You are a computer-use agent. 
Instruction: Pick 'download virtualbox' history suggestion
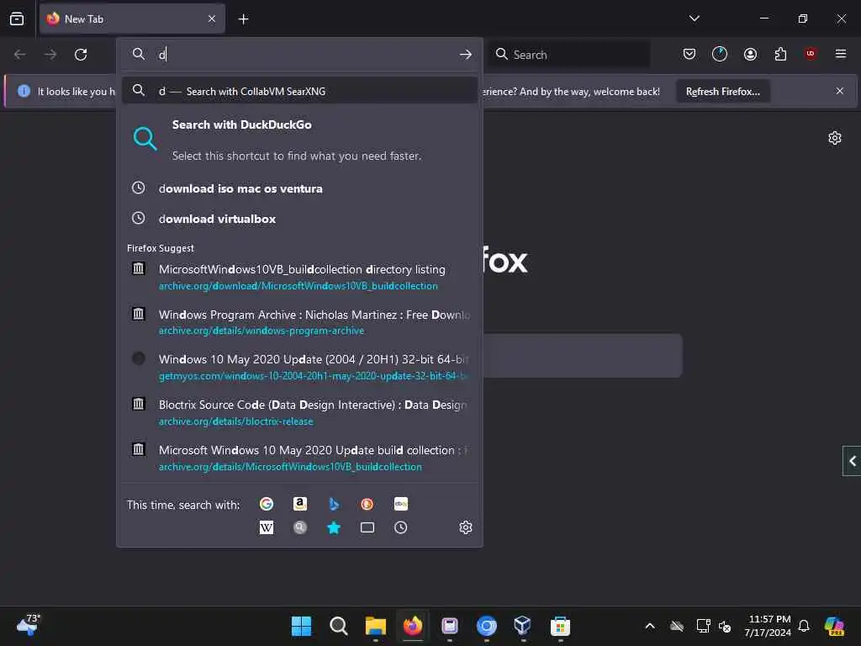pos(299,219)
